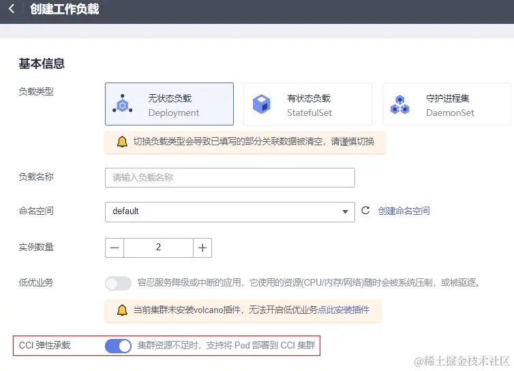Select the 无状态负载 Deployment card
514x371 pixels.
tap(169, 104)
